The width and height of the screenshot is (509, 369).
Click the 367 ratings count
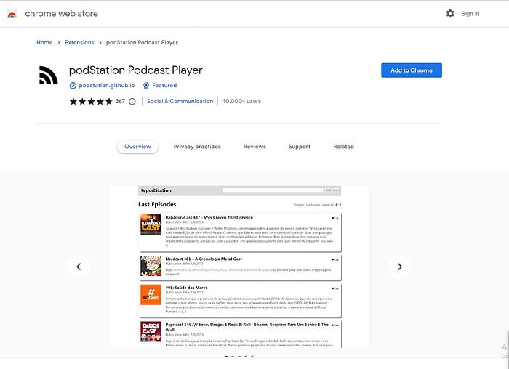[x=120, y=101]
